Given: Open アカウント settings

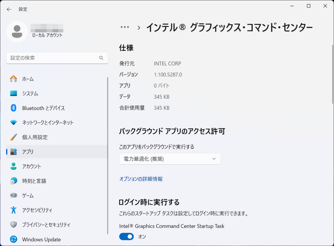Looking at the screenshot, I should pyautogui.click(x=57, y=166).
